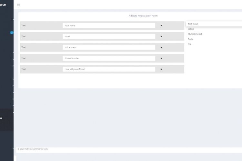Remove the Email field row

click(x=161, y=36)
